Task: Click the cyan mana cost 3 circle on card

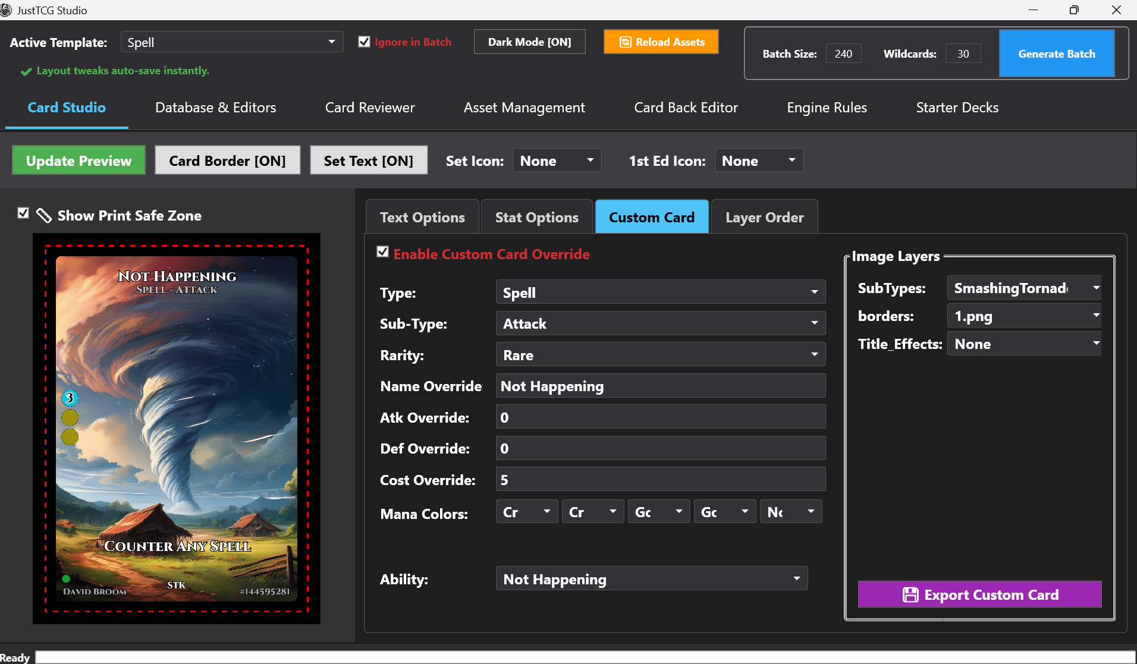Action: coord(70,398)
